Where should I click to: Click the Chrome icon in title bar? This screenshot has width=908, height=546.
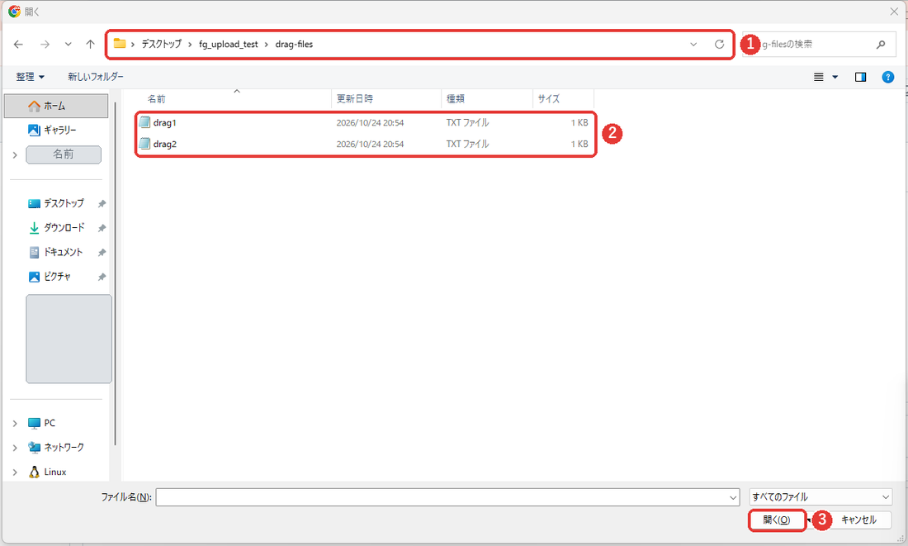coord(15,11)
